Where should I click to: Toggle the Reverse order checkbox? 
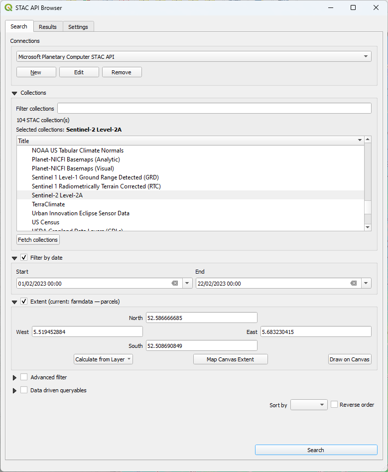pyautogui.click(x=334, y=405)
